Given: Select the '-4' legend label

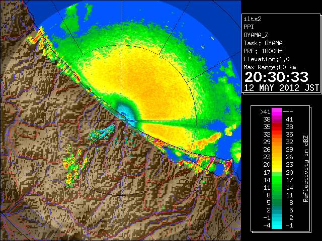Looking at the screenshot, I should (x=267, y=225).
